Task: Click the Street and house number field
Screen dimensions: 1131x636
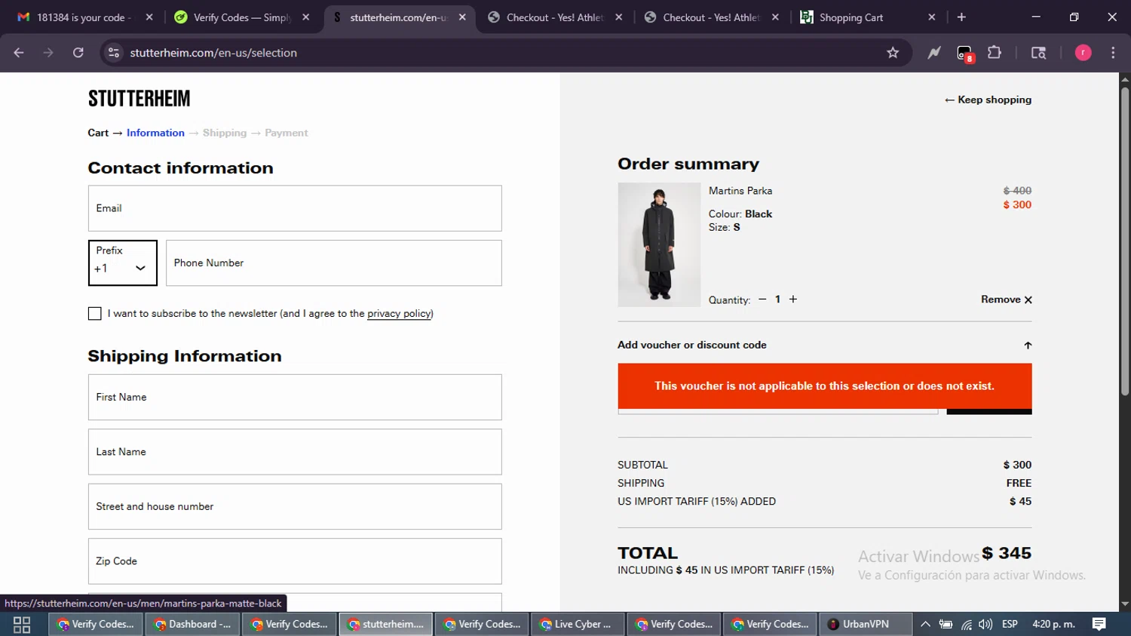Action: pos(295,506)
